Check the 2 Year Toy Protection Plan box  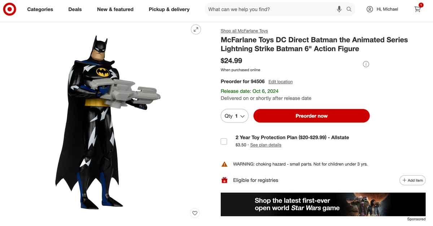pos(224,141)
